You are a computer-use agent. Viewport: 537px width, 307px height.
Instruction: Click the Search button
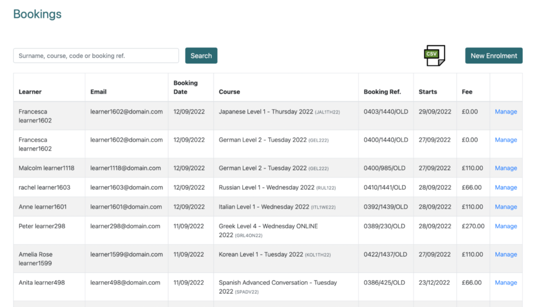coord(201,56)
